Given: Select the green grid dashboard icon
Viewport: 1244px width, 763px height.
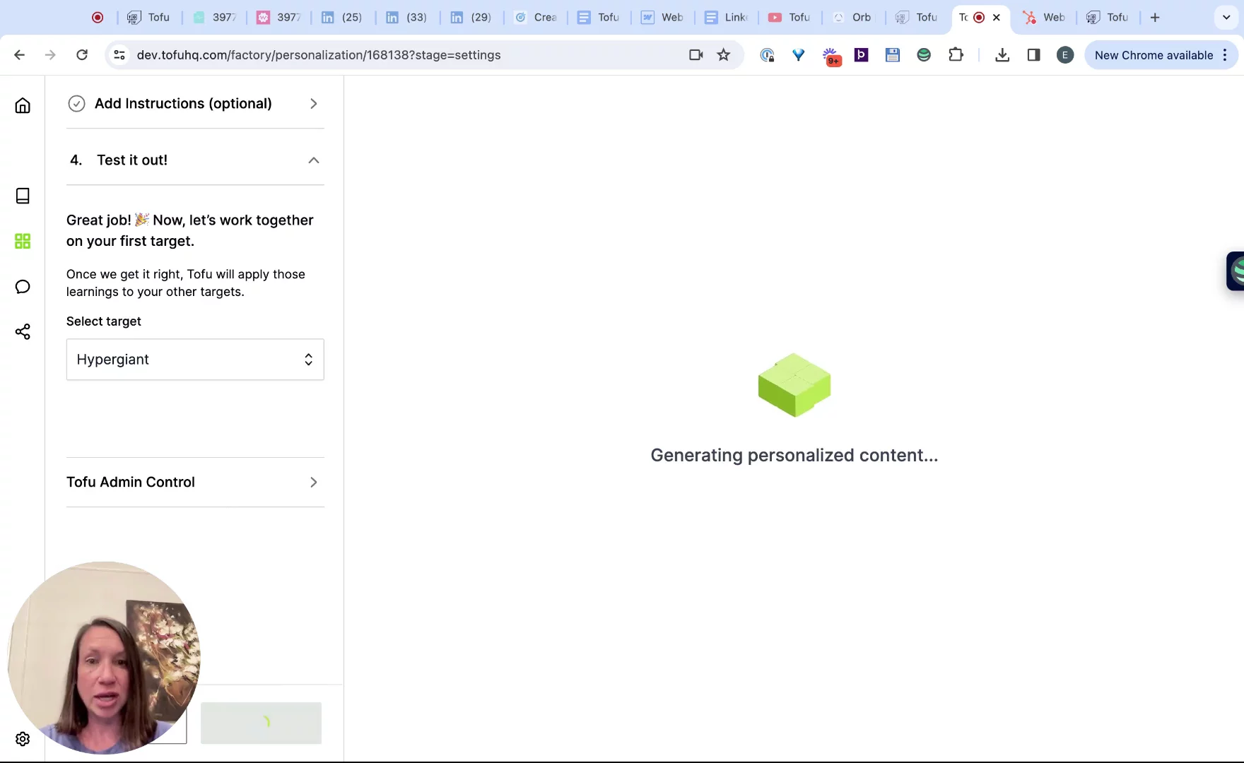Looking at the screenshot, I should [x=23, y=241].
